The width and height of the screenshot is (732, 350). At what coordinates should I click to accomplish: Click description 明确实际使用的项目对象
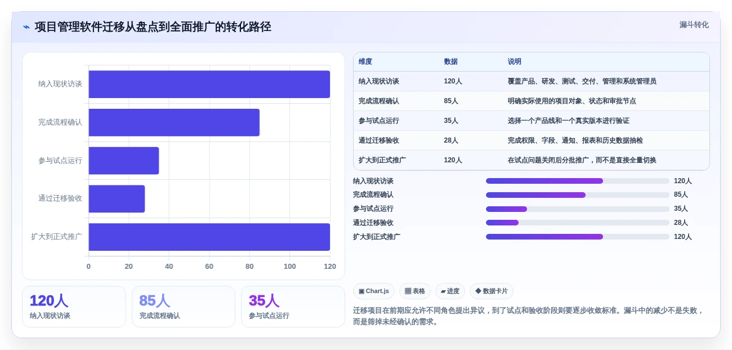572,101
